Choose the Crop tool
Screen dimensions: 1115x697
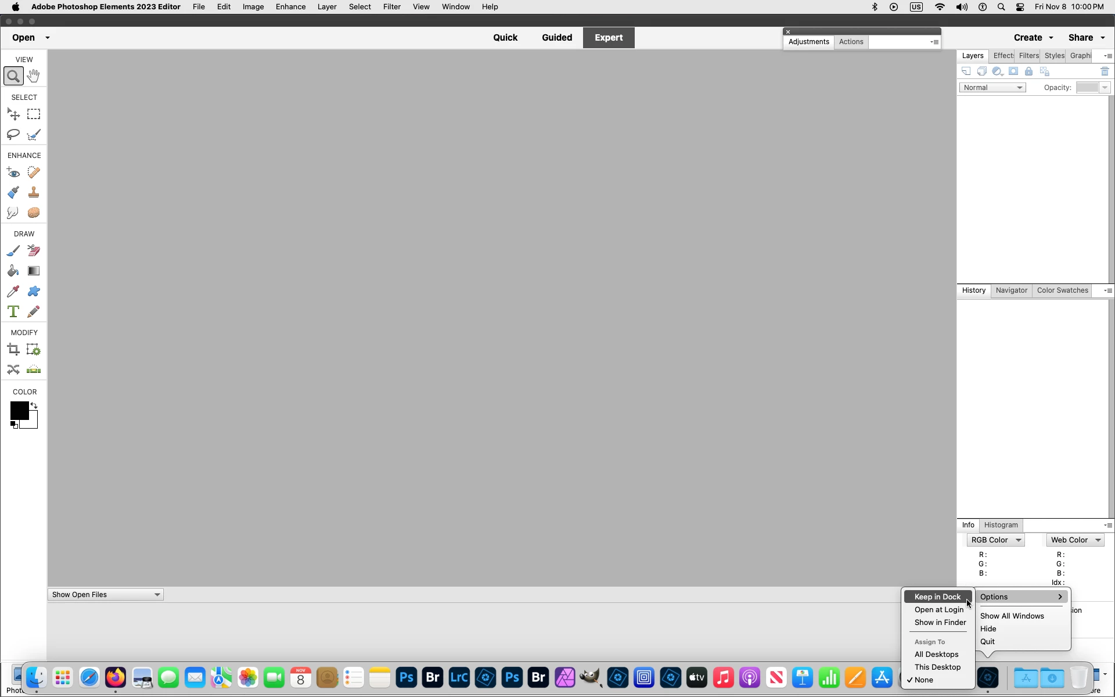tap(13, 350)
